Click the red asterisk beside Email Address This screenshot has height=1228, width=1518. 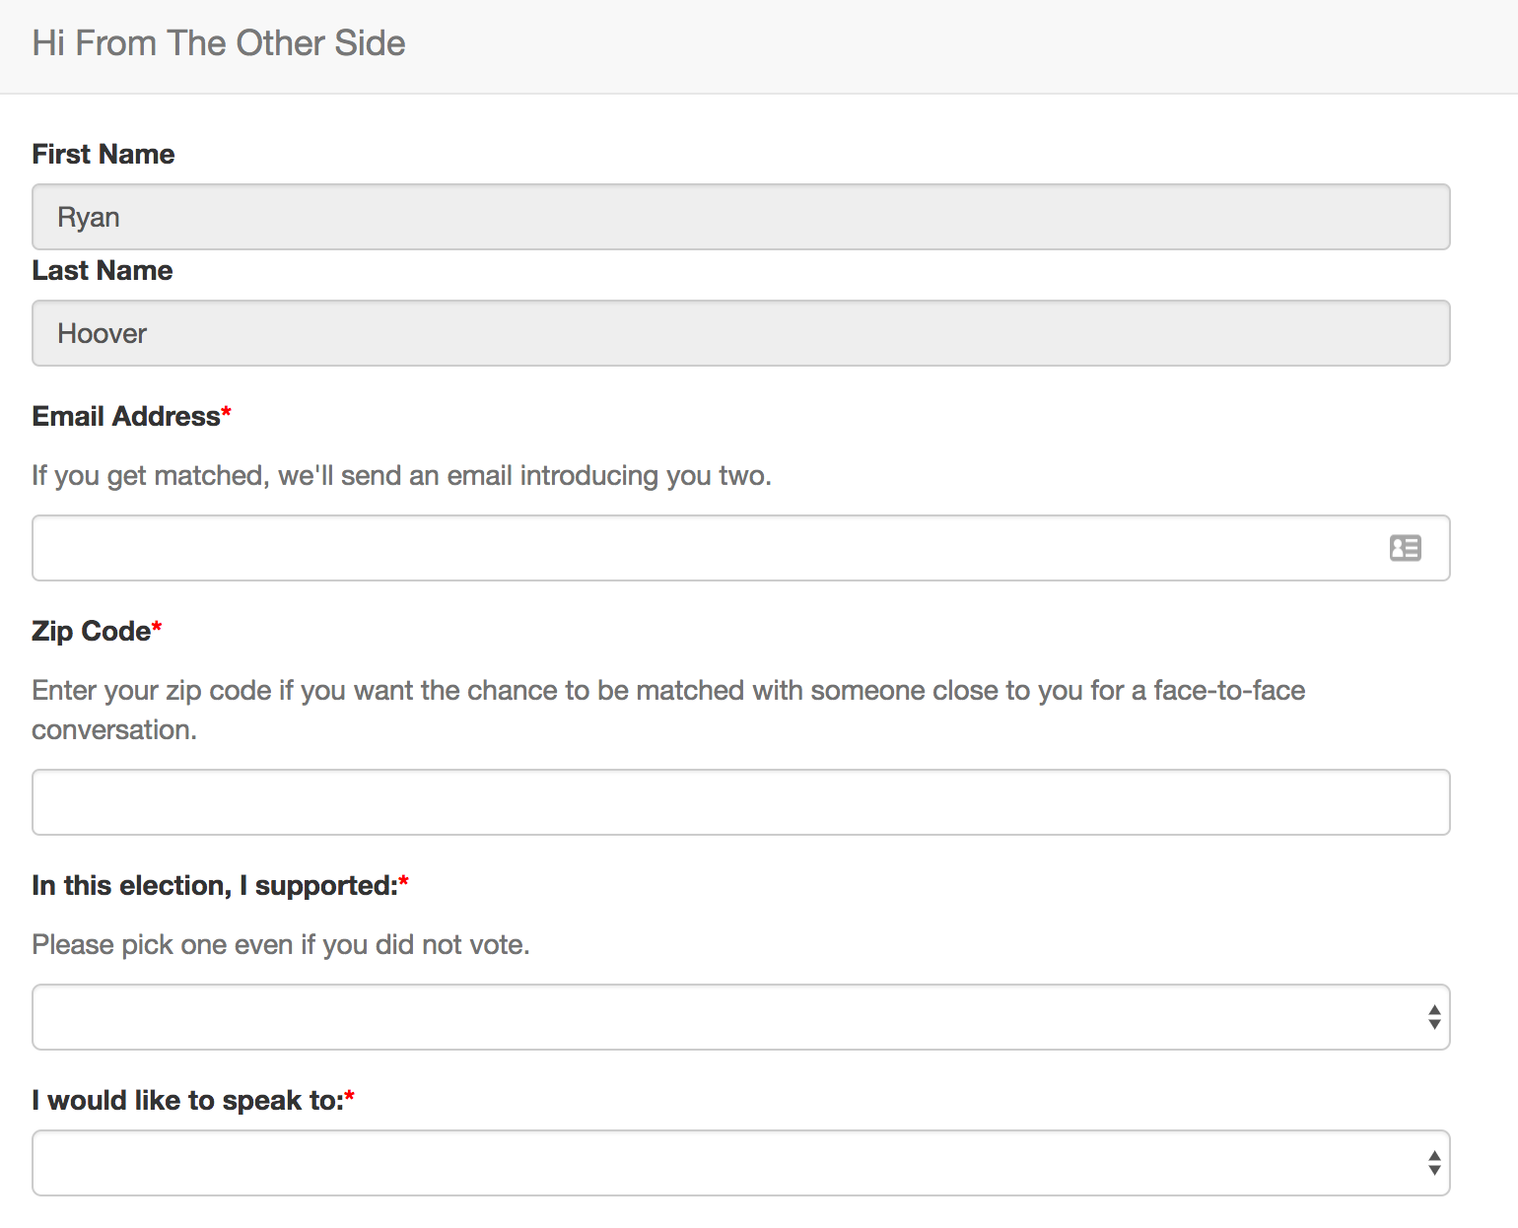pos(227,412)
